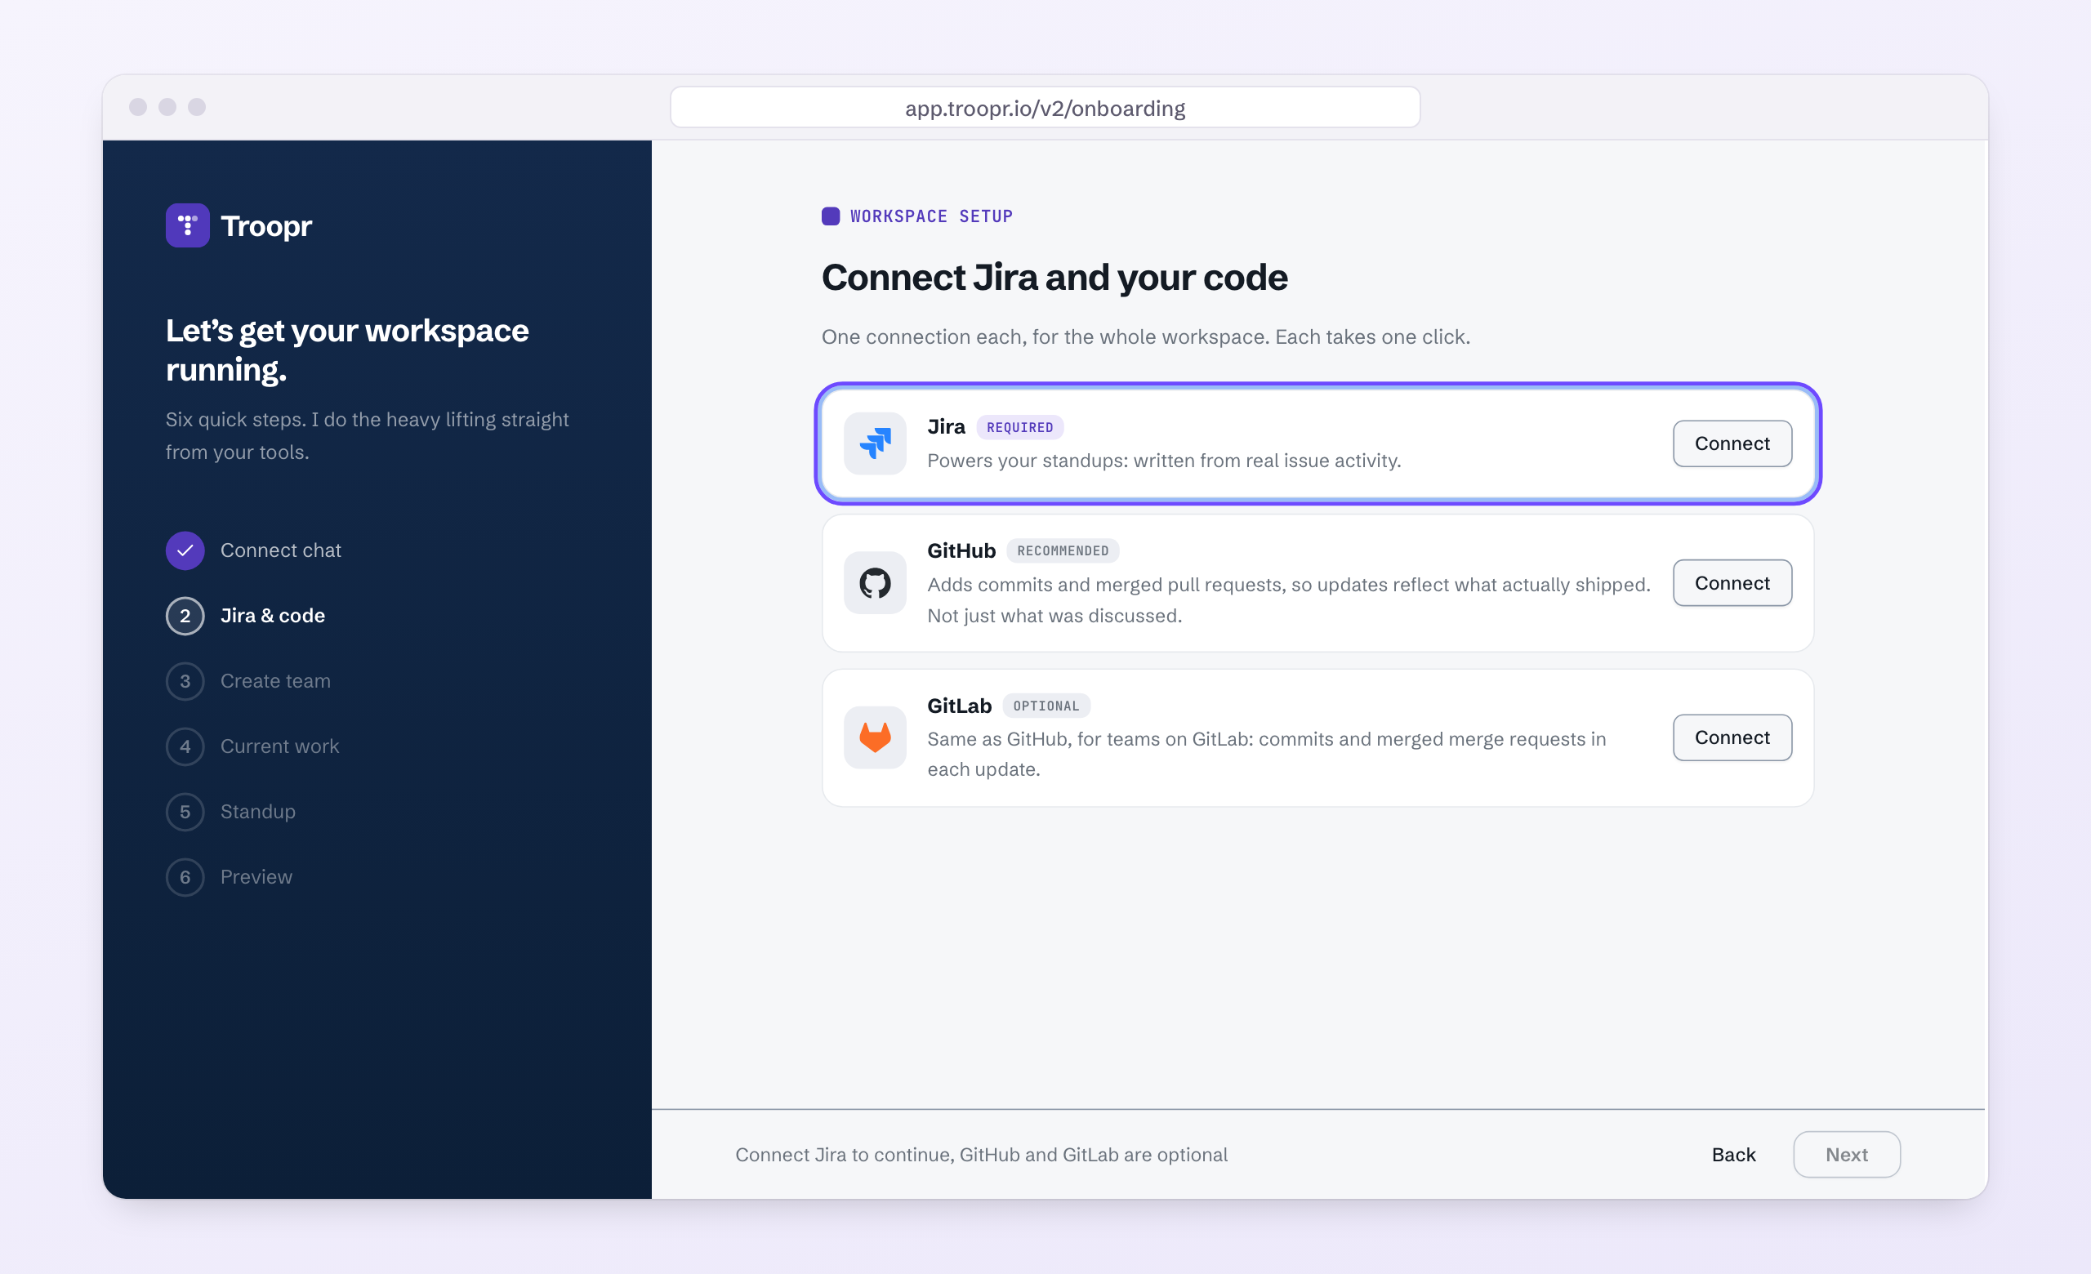Select the Create team step label
This screenshot has height=1274, width=2091.
[275, 681]
